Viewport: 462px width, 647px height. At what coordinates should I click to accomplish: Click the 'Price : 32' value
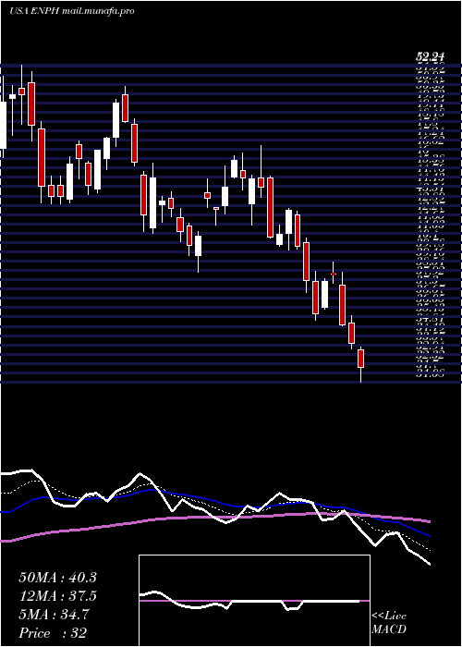tap(53, 633)
